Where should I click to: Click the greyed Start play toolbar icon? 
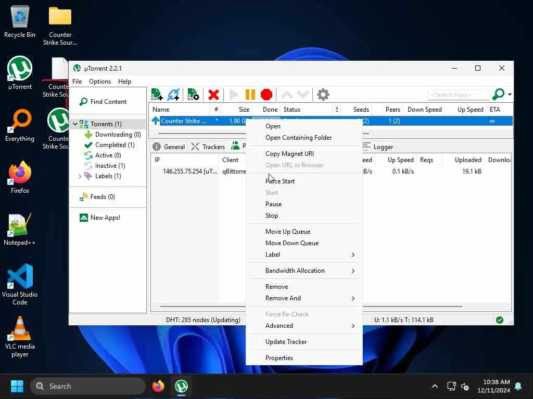[x=234, y=95]
